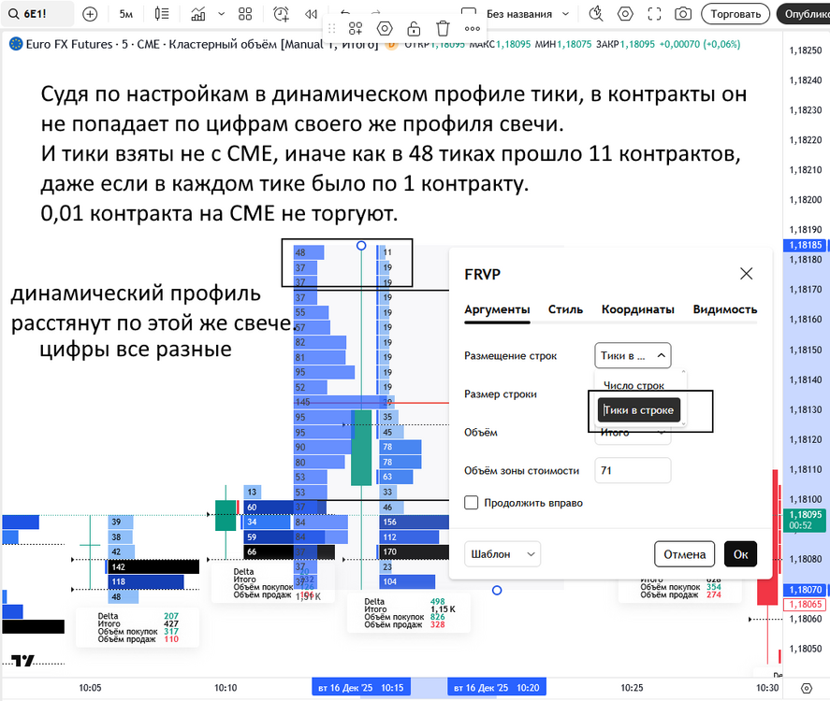This screenshot has width=830, height=701.
Task: Close the FRVP dialog
Action: tap(747, 274)
